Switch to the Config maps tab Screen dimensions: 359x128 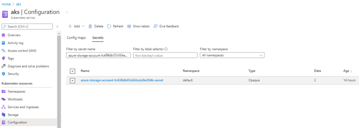[76, 38]
